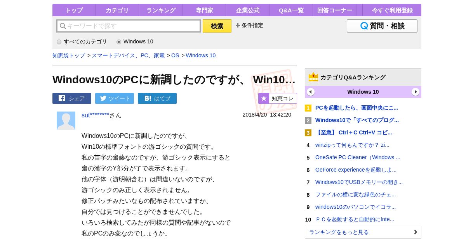The height and width of the screenshot is (244, 466).
Task: Open the ランキング tab
Action: tap(161, 10)
